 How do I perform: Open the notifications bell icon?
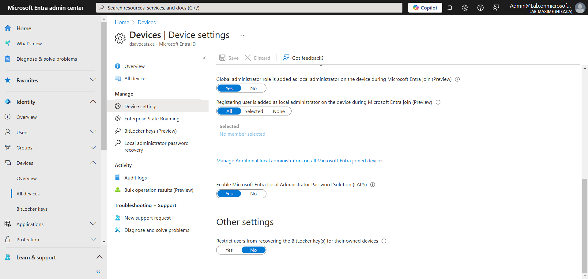click(x=450, y=8)
